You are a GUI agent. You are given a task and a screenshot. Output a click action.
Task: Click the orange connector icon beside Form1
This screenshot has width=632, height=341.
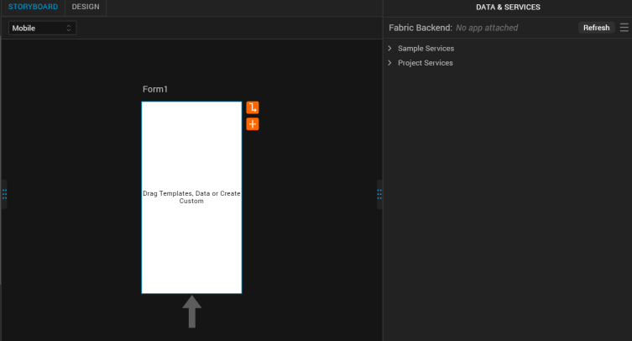253,108
